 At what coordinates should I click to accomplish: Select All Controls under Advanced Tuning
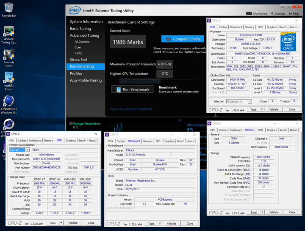coord(82,41)
